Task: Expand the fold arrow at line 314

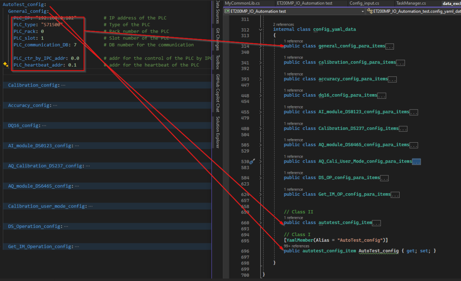Action: 260,46
